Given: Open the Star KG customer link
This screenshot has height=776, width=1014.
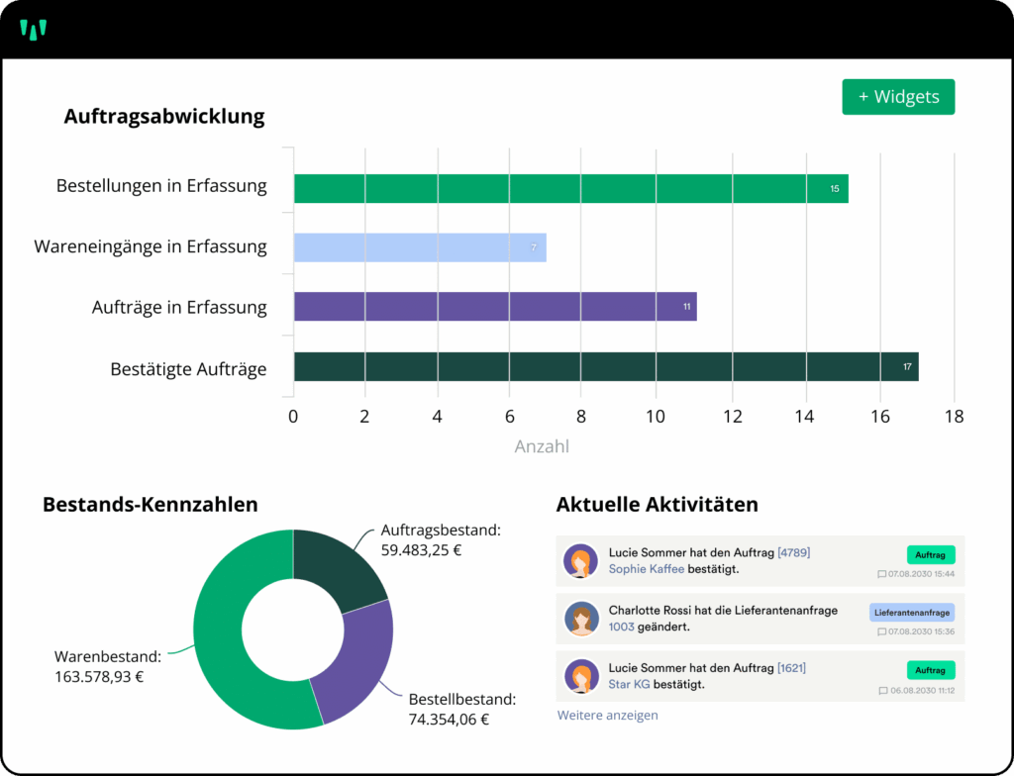Looking at the screenshot, I should point(630,684).
